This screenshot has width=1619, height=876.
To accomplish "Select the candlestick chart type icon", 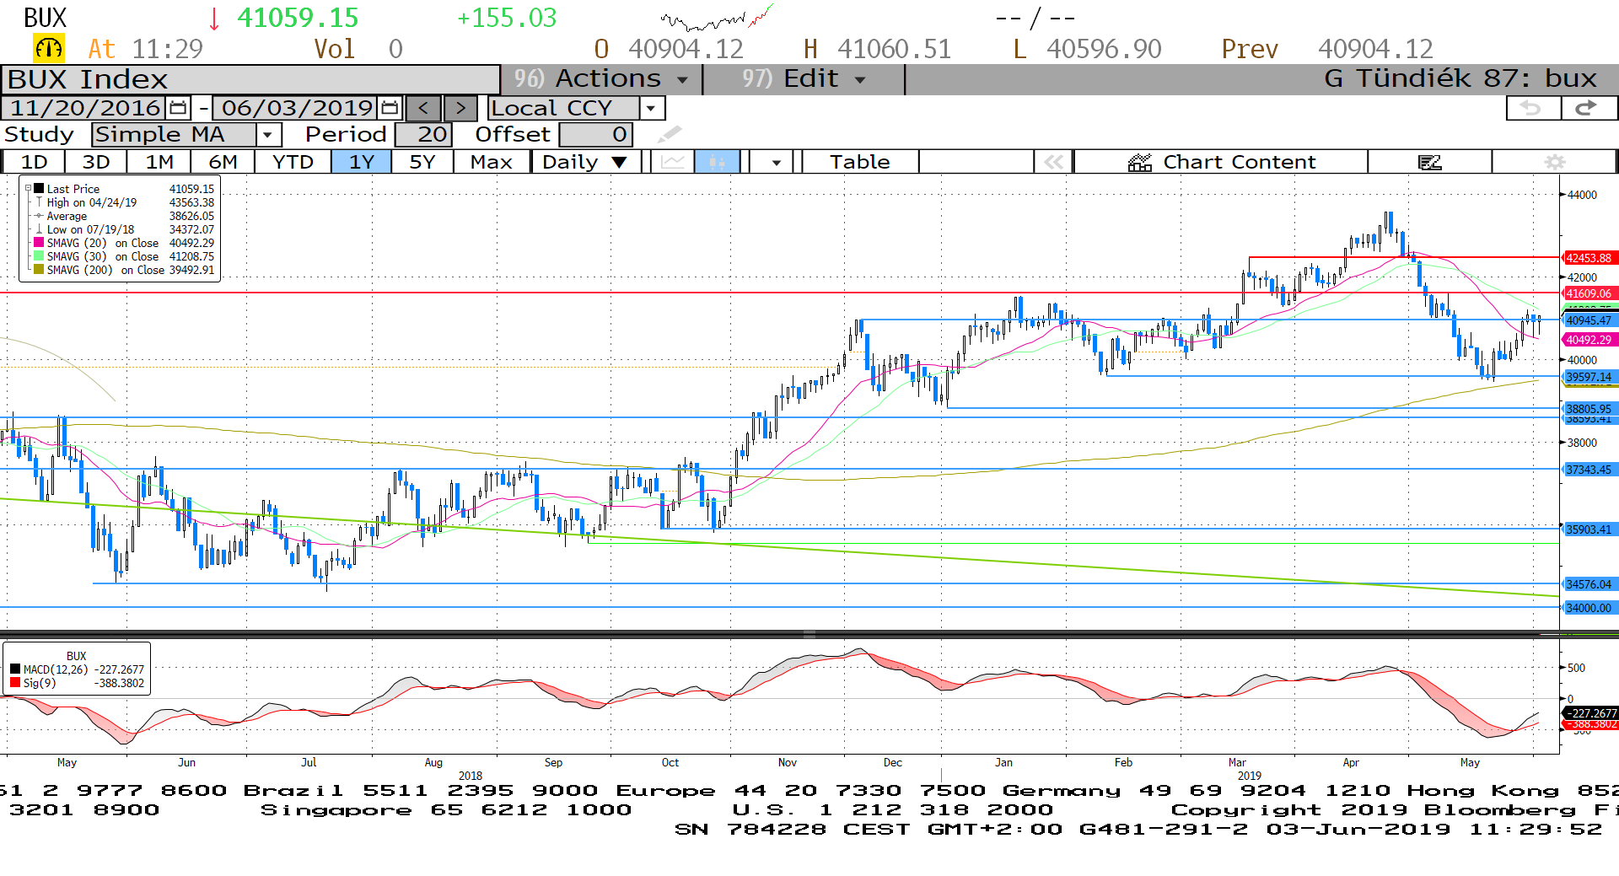I will click(717, 162).
